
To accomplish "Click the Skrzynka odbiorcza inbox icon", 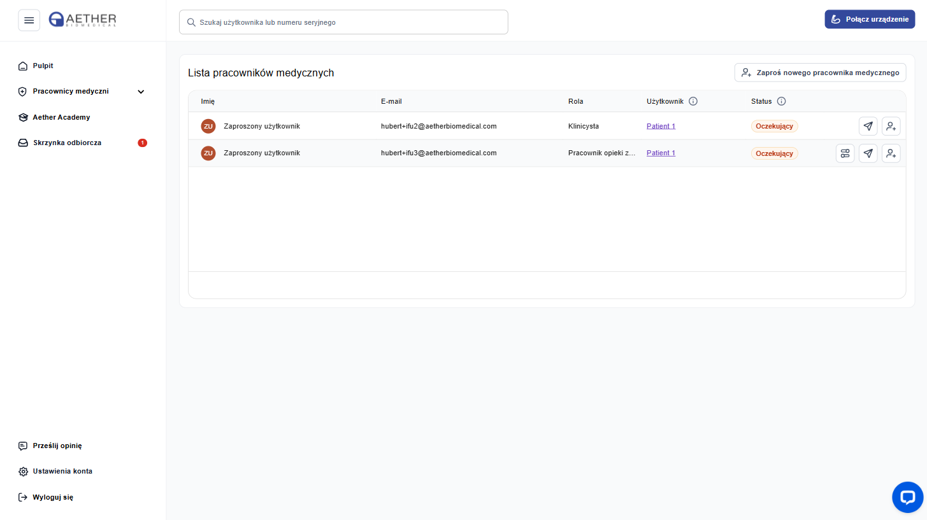I will (23, 143).
